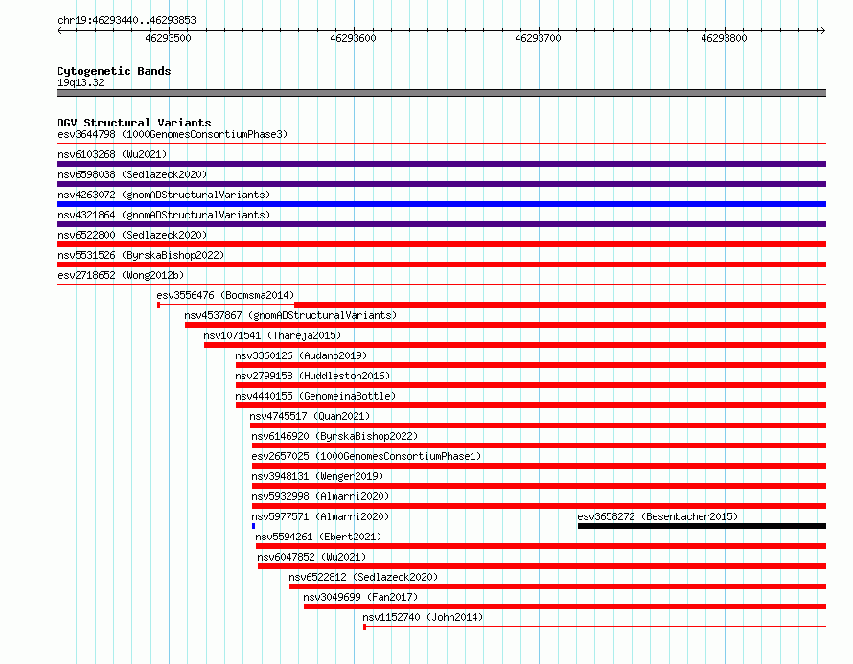Open nsv5531526 (ByrskaBishop2022) label
The image size is (853, 664).
(x=141, y=255)
